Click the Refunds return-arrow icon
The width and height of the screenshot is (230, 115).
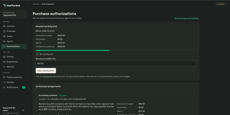[4, 67]
